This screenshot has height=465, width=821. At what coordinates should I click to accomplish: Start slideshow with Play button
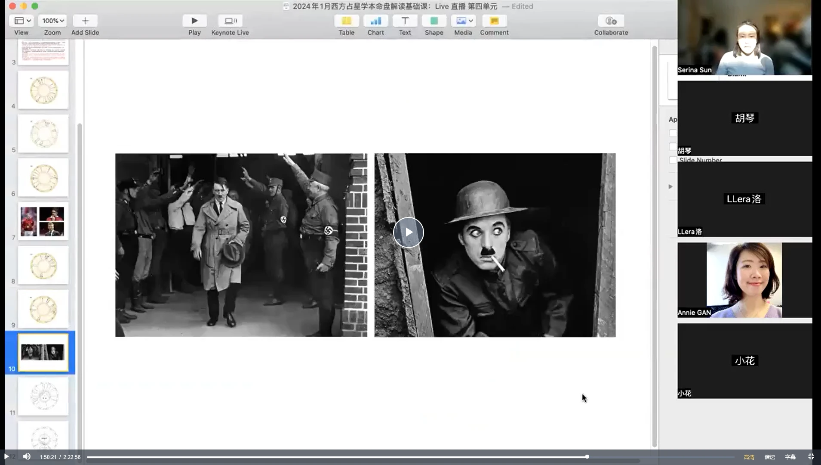194,21
